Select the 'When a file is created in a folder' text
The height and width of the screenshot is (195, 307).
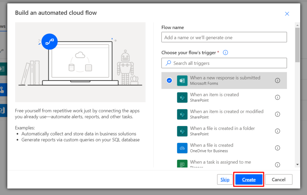pos(222,128)
